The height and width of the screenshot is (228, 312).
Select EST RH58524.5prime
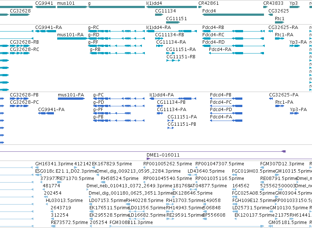pos(120,178)
